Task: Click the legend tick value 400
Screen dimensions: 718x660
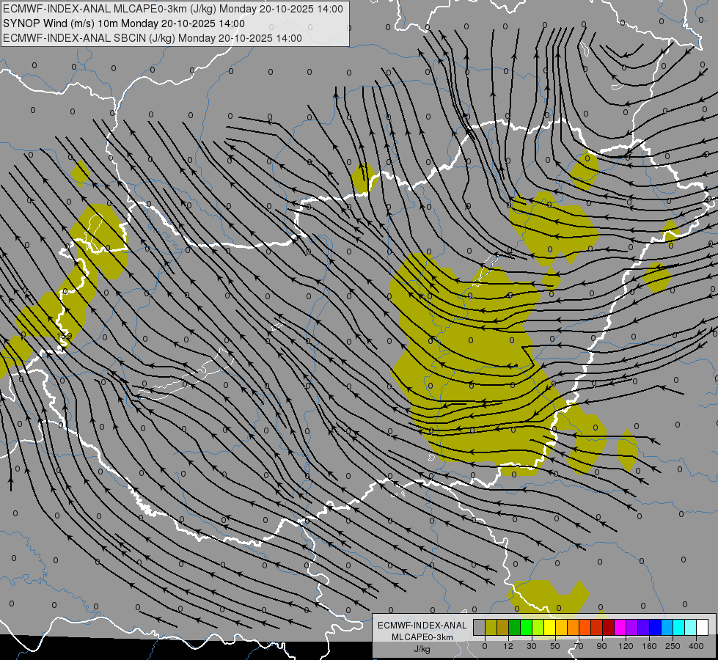Action: [696, 646]
